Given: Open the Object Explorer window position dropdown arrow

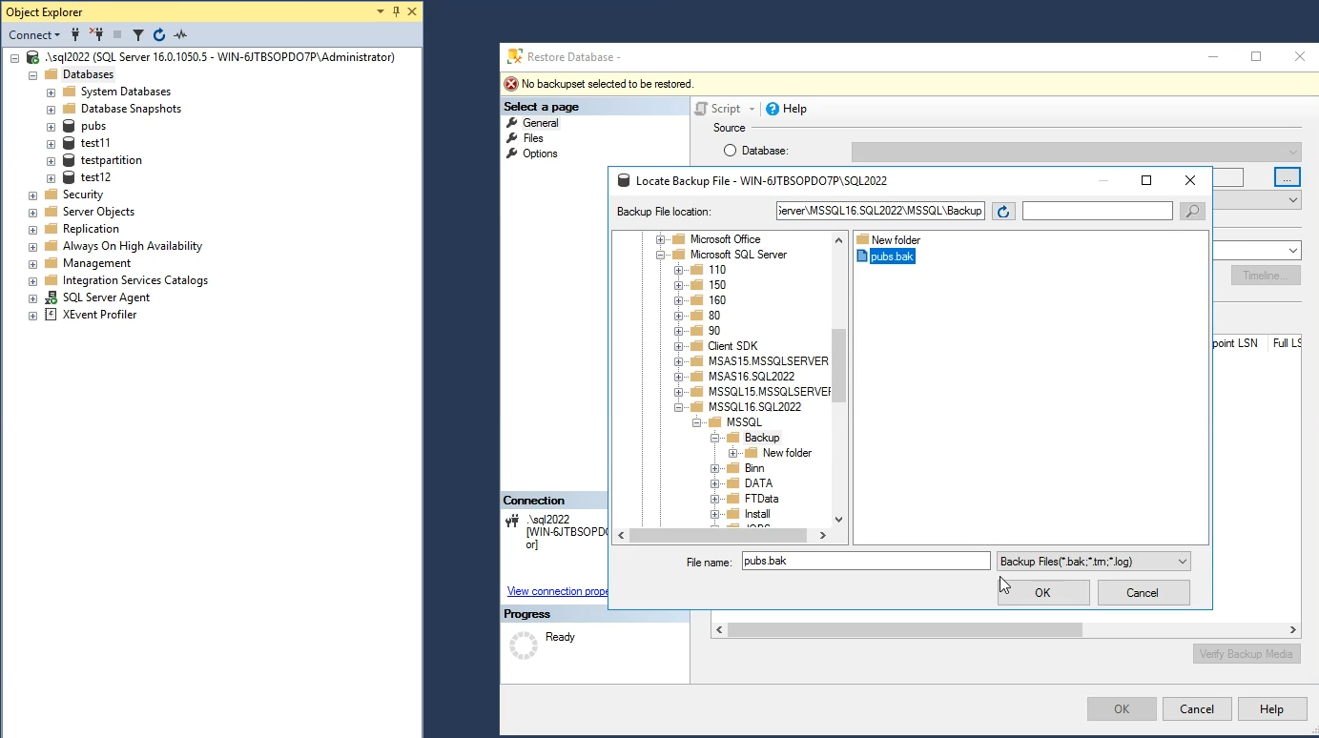Looking at the screenshot, I should 381,11.
